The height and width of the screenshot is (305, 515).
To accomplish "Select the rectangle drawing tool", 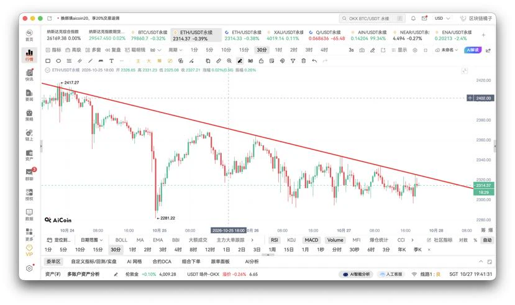I will tap(48, 61).
